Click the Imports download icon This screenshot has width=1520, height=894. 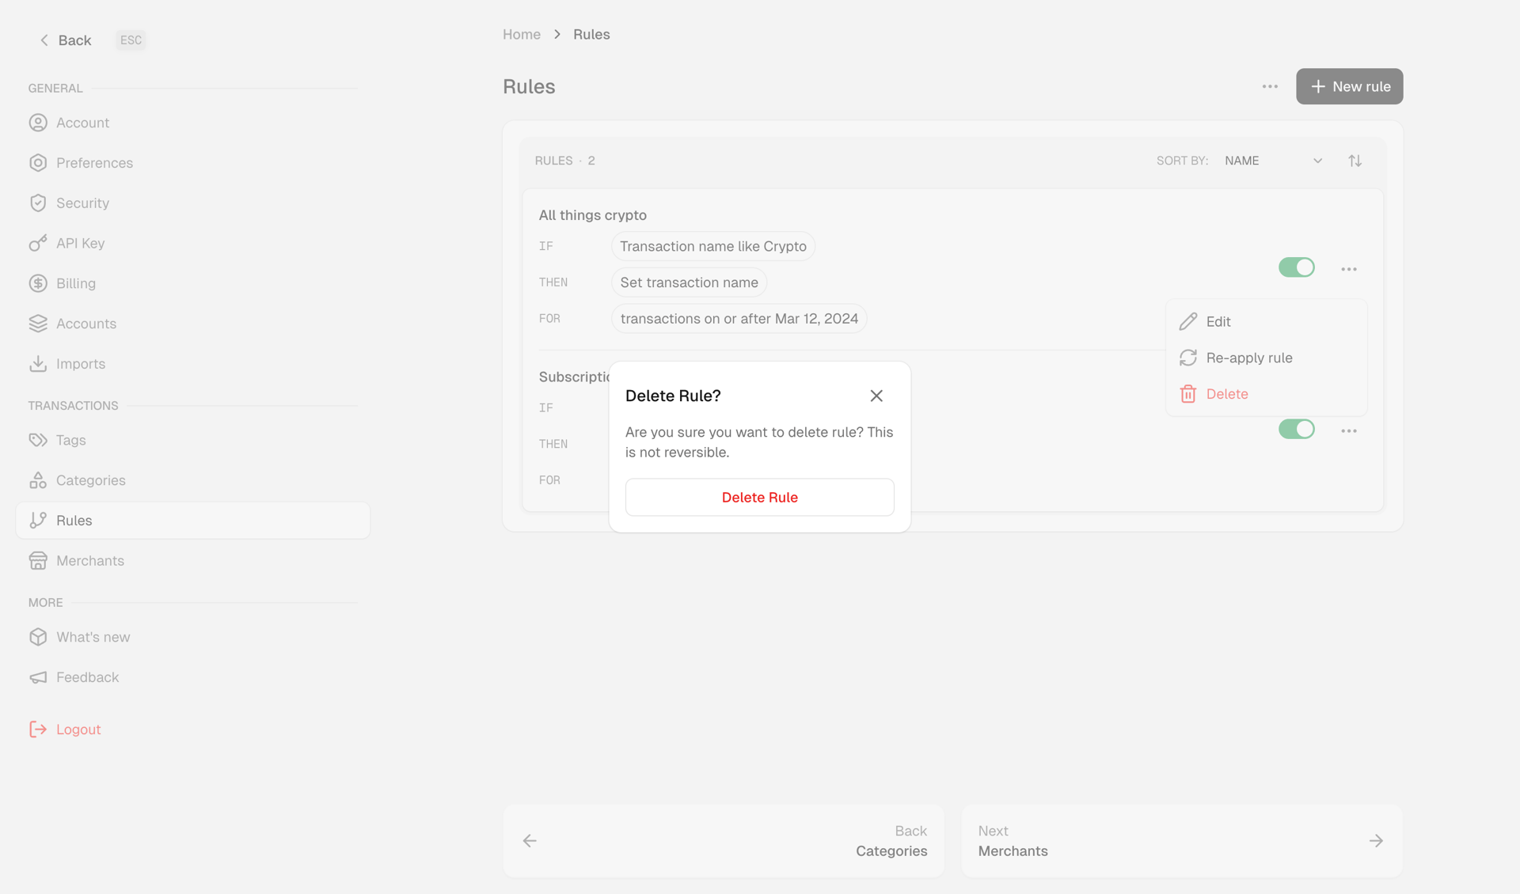(x=38, y=363)
